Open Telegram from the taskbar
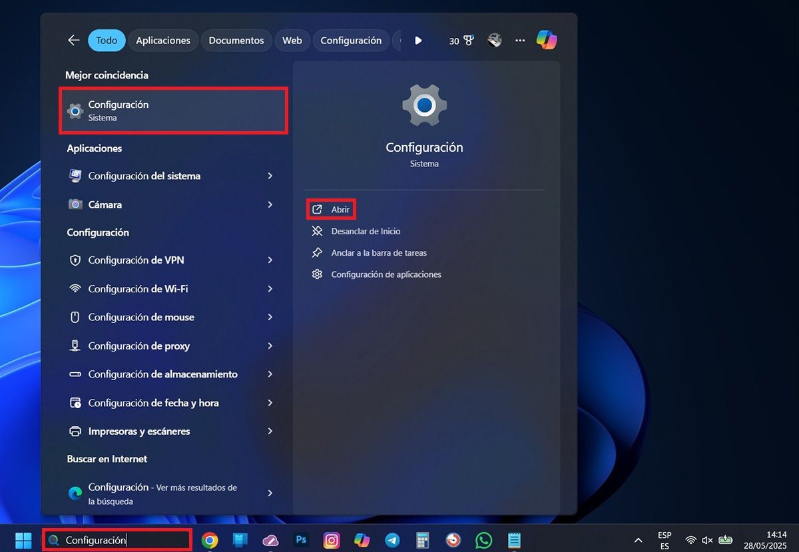 pos(392,540)
